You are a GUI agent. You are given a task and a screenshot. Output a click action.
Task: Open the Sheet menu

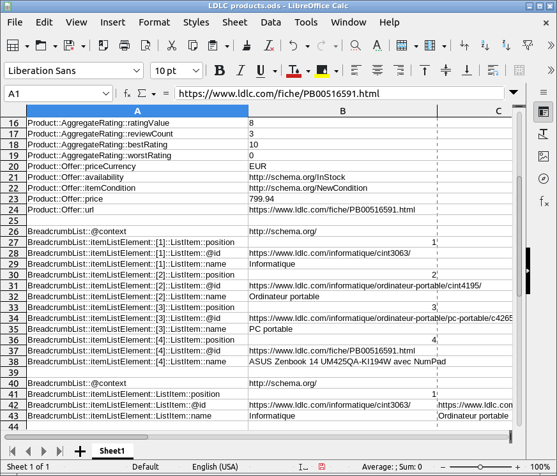click(x=234, y=22)
